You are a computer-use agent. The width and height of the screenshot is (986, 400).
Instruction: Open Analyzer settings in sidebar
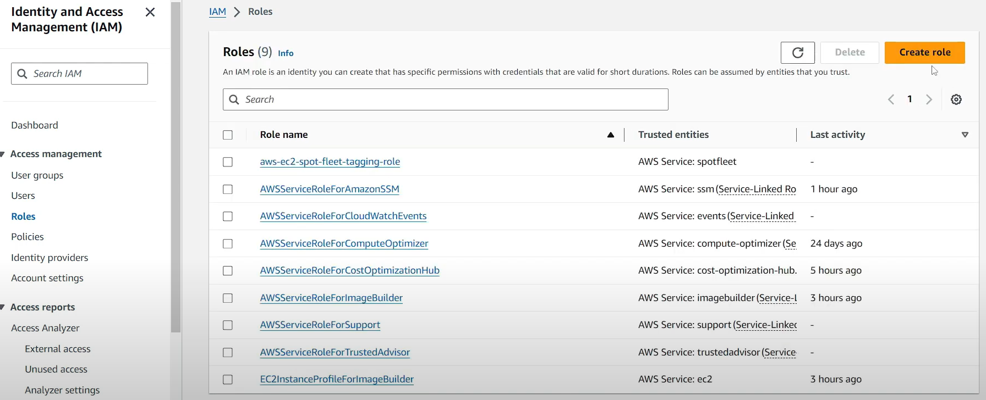tap(62, 390)
